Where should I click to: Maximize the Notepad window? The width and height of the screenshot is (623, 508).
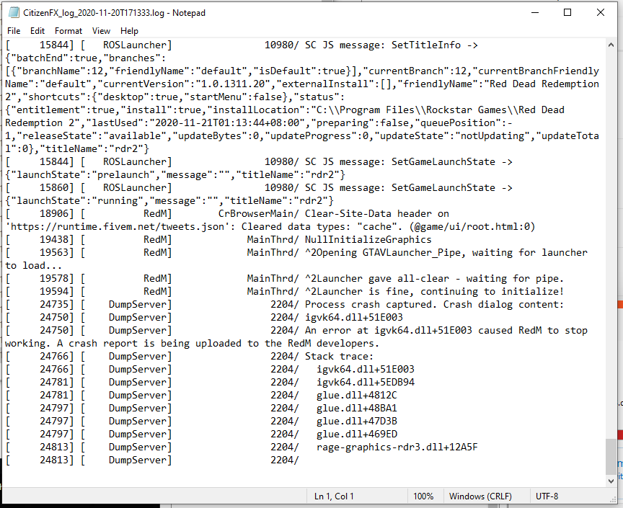tap(567, 12)
